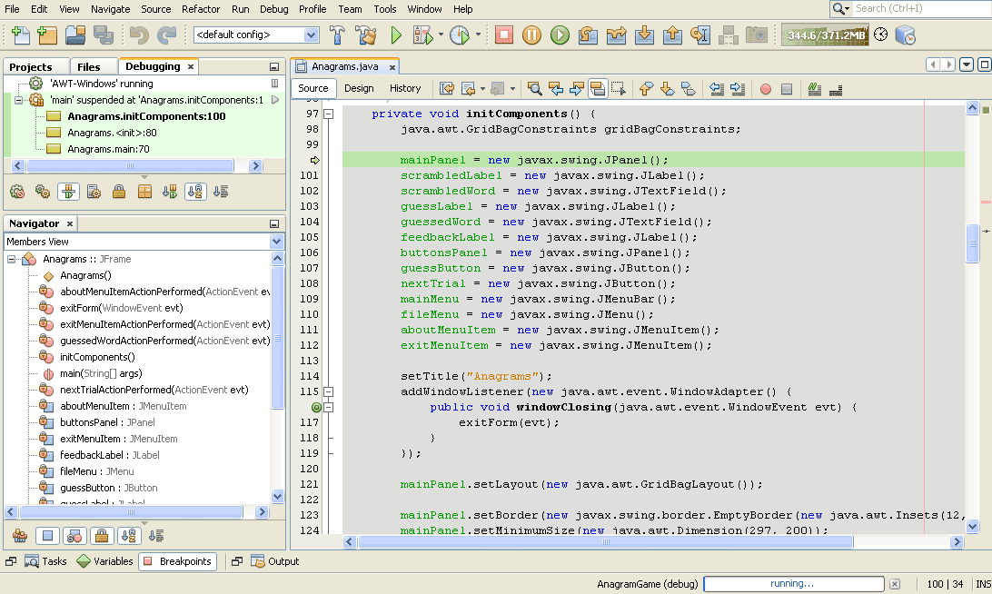Toggle Show Fields button in Navigator

pos(49,536)
